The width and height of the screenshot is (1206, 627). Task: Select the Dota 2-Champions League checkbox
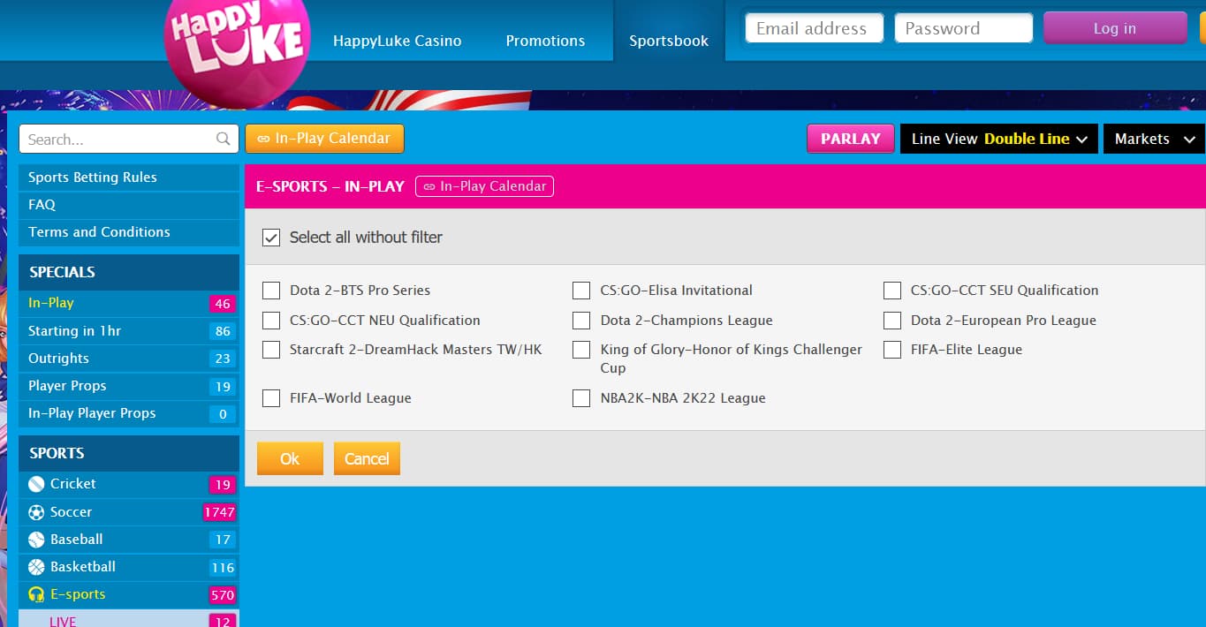[581, 321]
